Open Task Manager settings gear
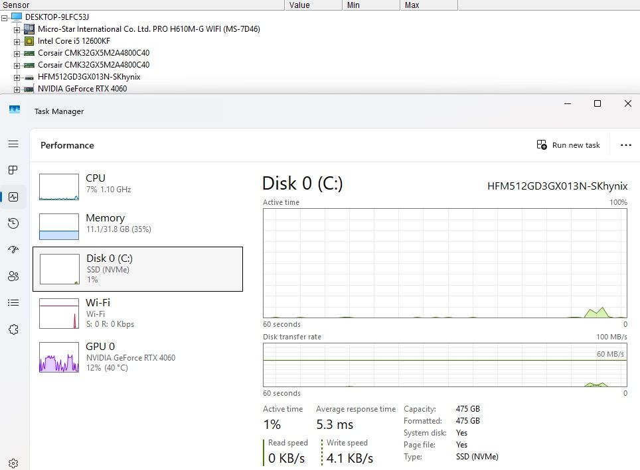 click(x=13, y=463)
